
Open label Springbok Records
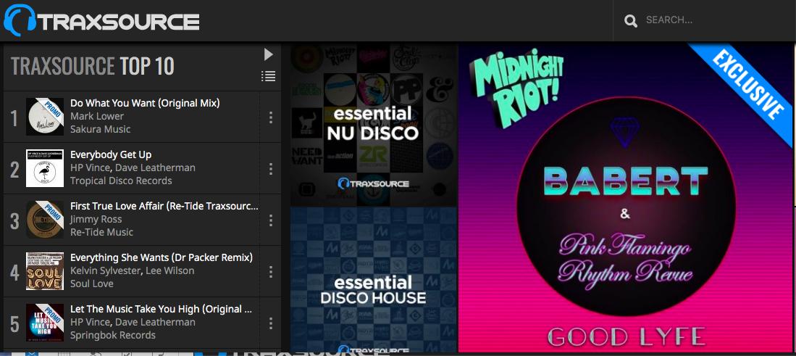point(113,335)
